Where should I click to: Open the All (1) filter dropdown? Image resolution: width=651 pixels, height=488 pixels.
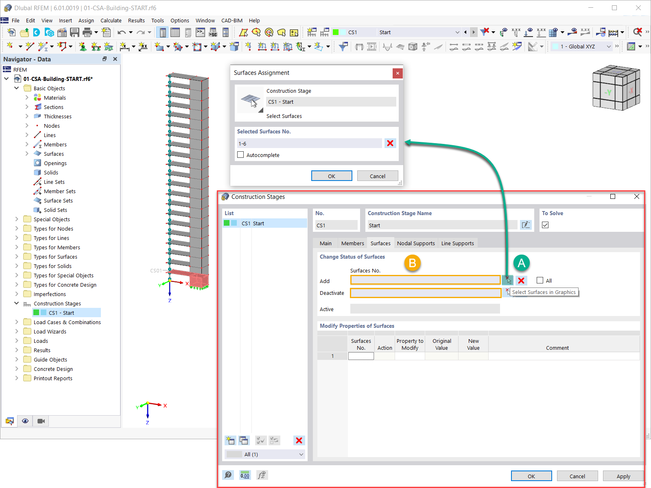301,454
